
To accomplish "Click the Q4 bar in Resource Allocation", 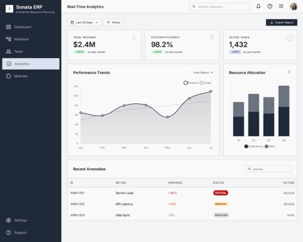I will tap(284, 111).
